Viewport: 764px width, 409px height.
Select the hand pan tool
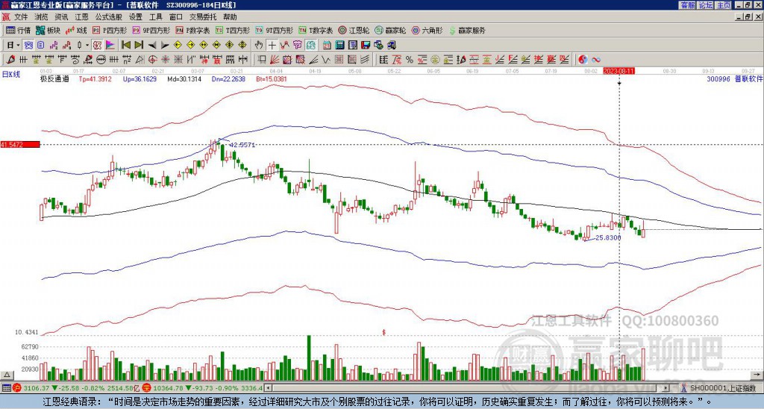tap(259, 46)
